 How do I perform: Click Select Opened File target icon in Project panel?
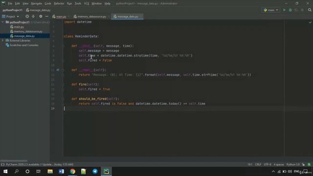point(27,17)
